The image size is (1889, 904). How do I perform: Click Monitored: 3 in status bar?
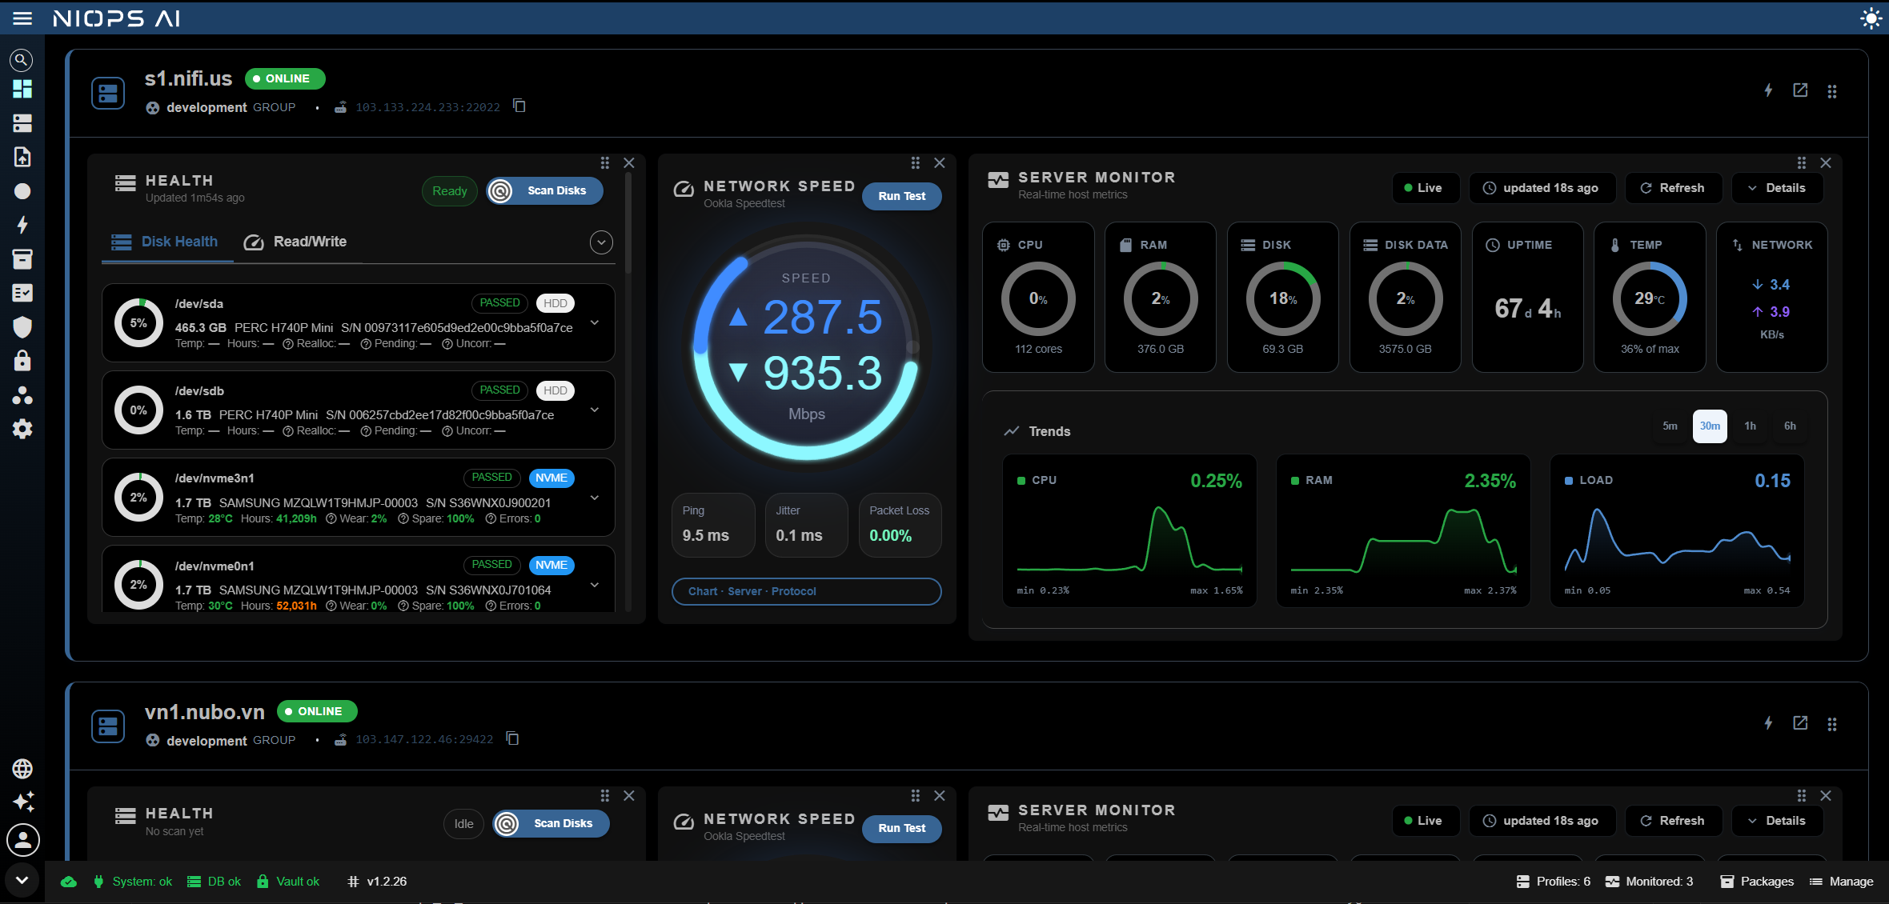tap(1649, 882)
